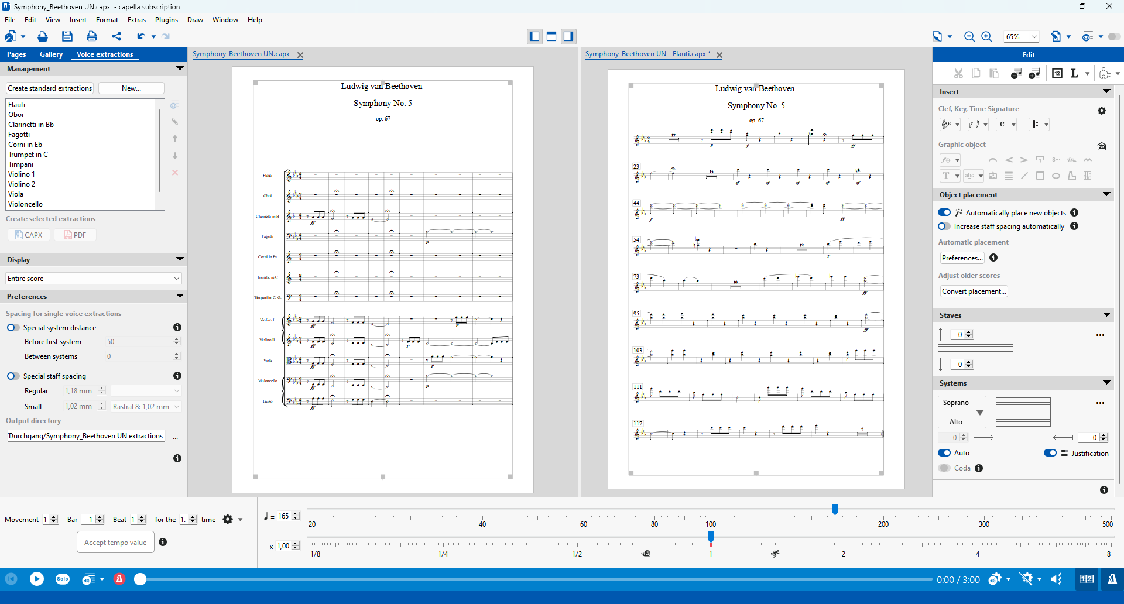The height and width of the screenshot is (604, 1124).
Task: Click the Convert placement... button
Action: point(974,291)
